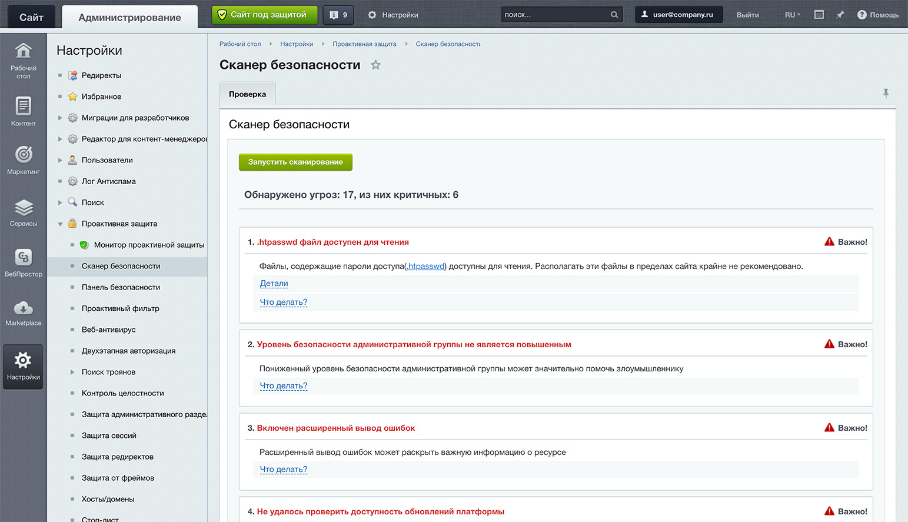Click the Помощь help icon

click(x=862, y=15)
